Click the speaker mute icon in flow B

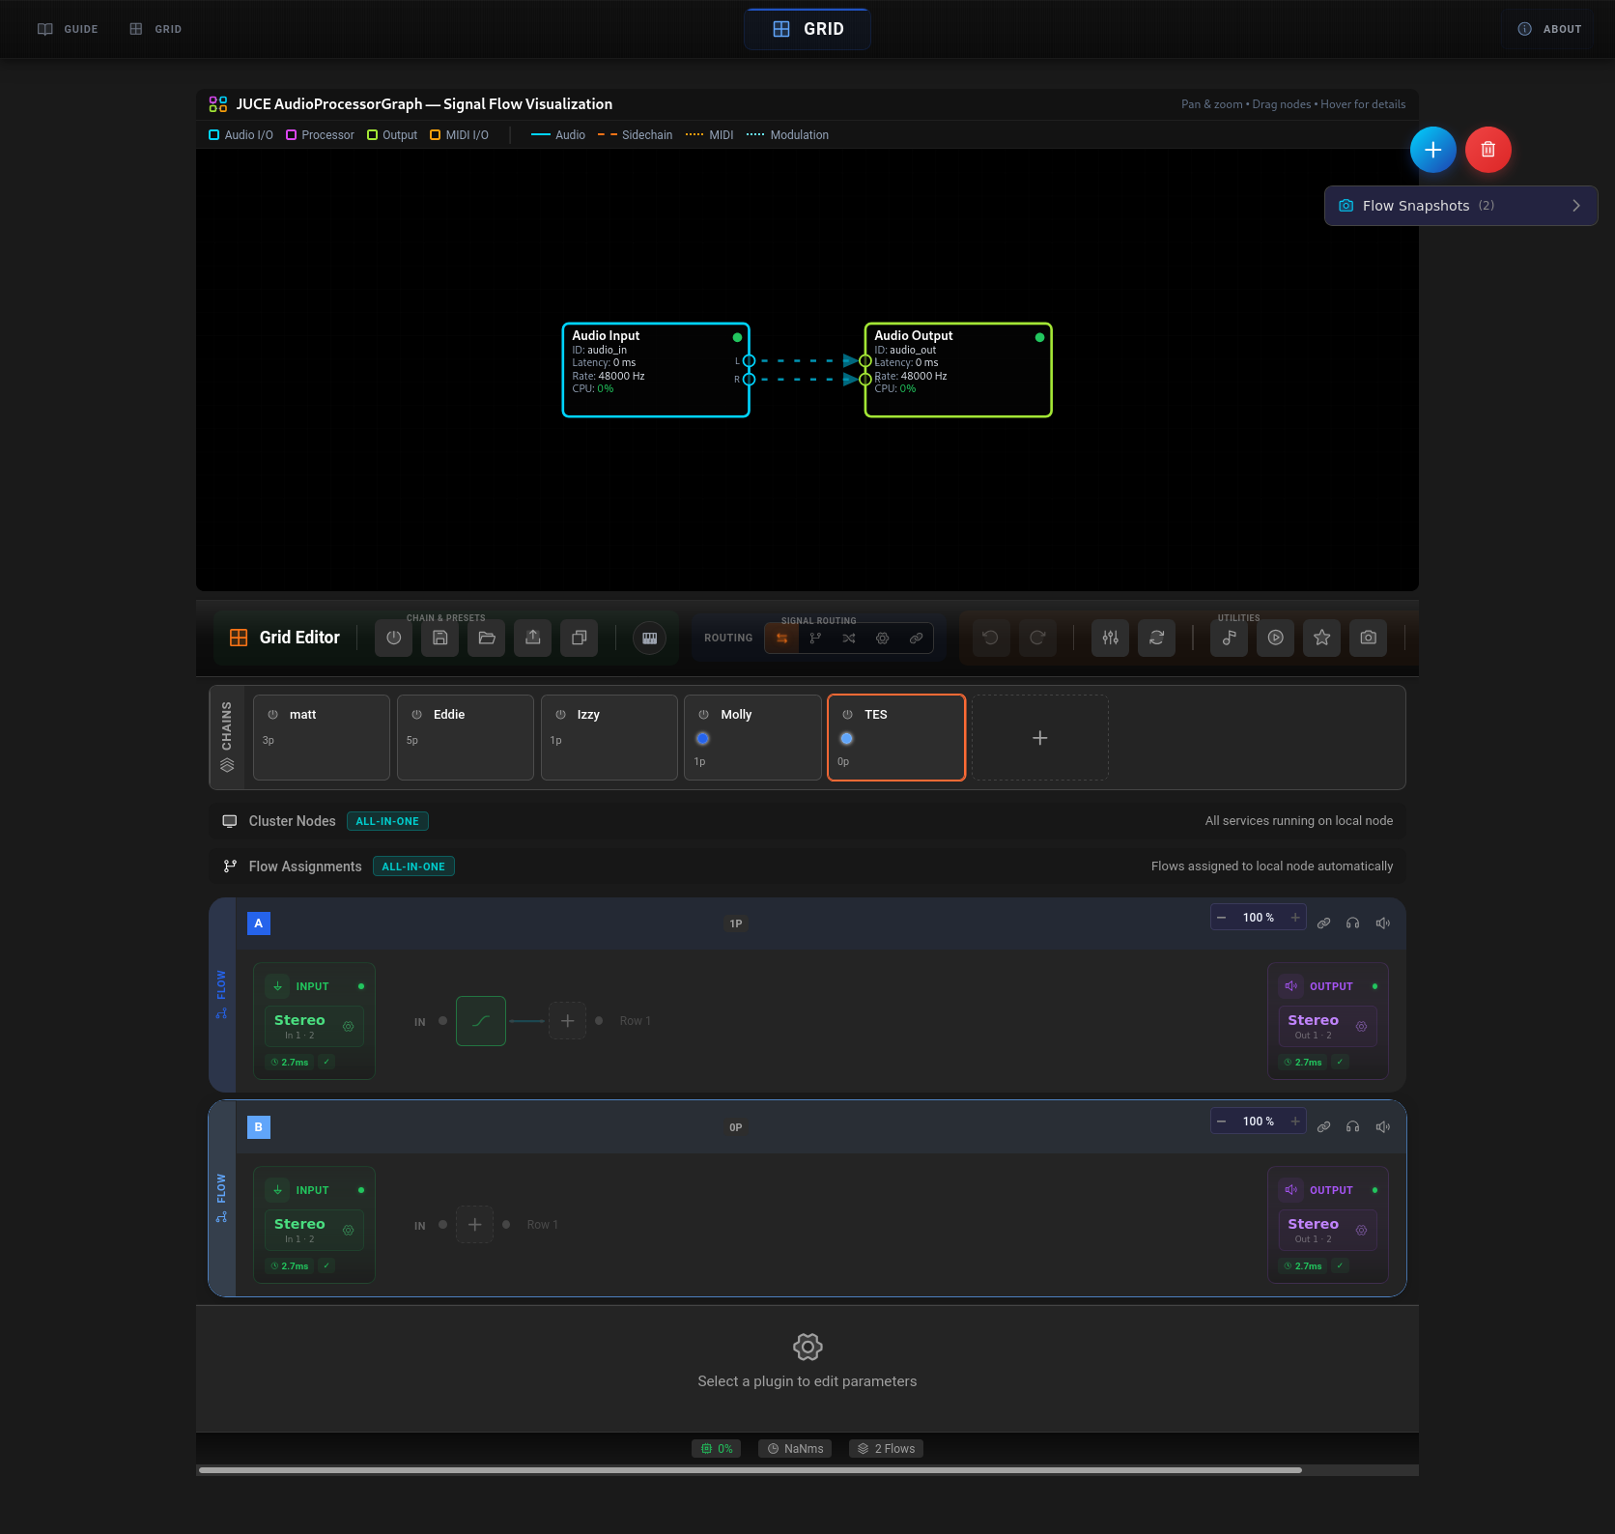coord(1383,1127)
